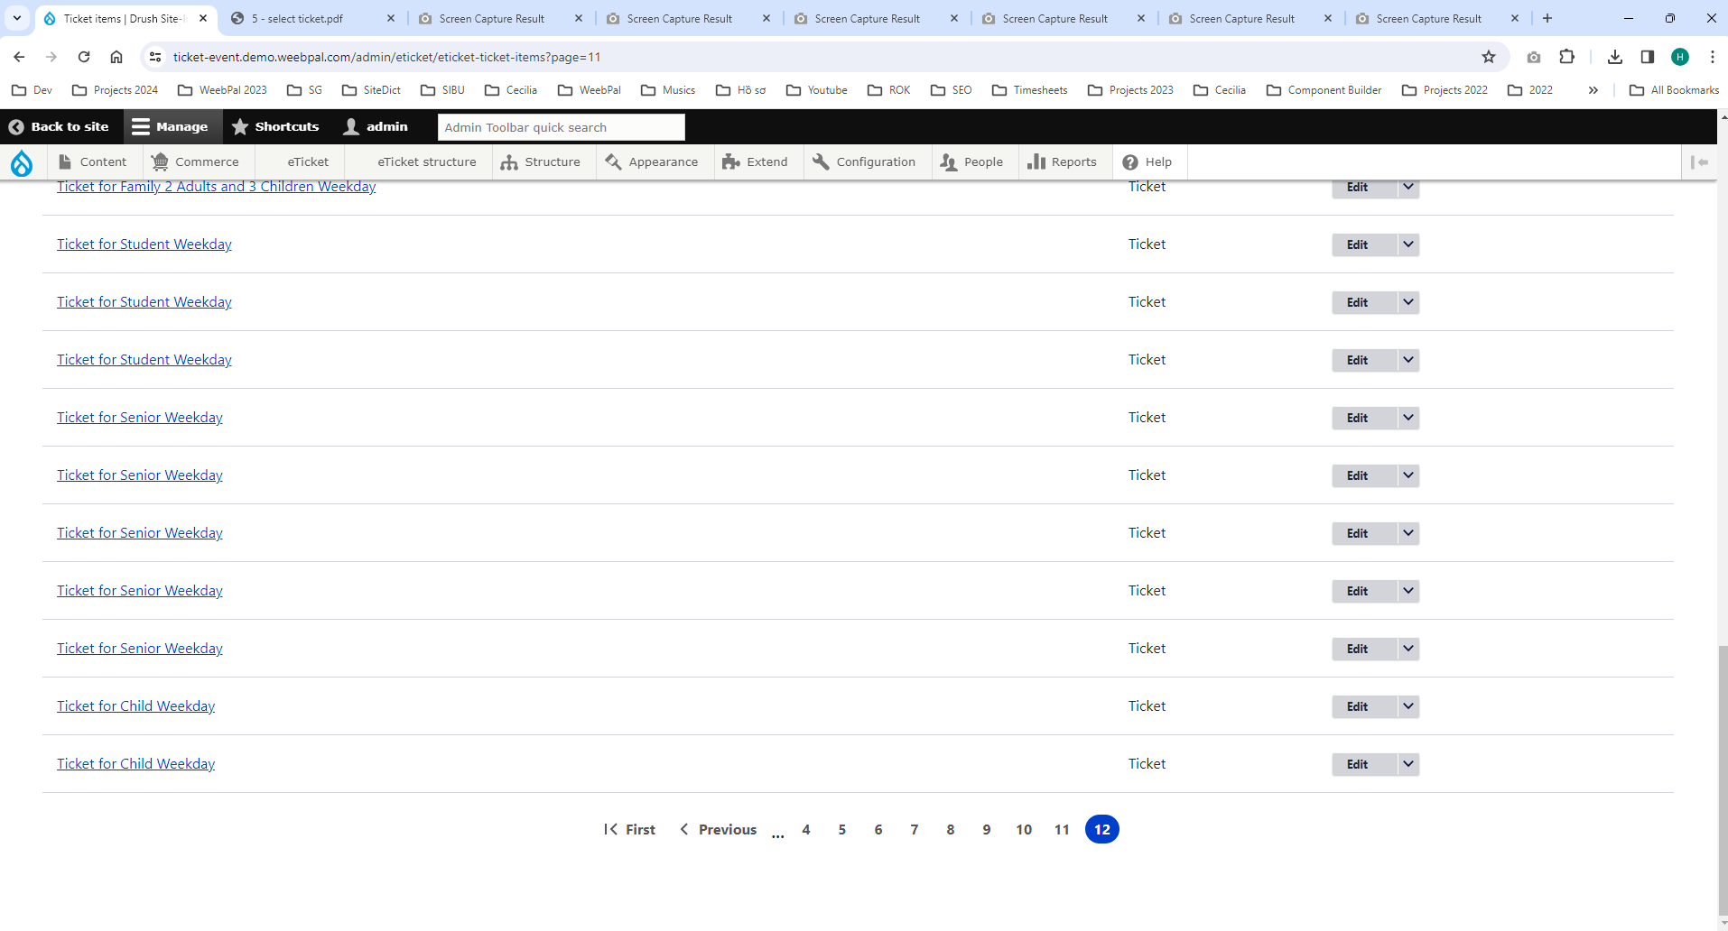
Task: Open the Chrome three-dot menu
Action: (1712, 57)
